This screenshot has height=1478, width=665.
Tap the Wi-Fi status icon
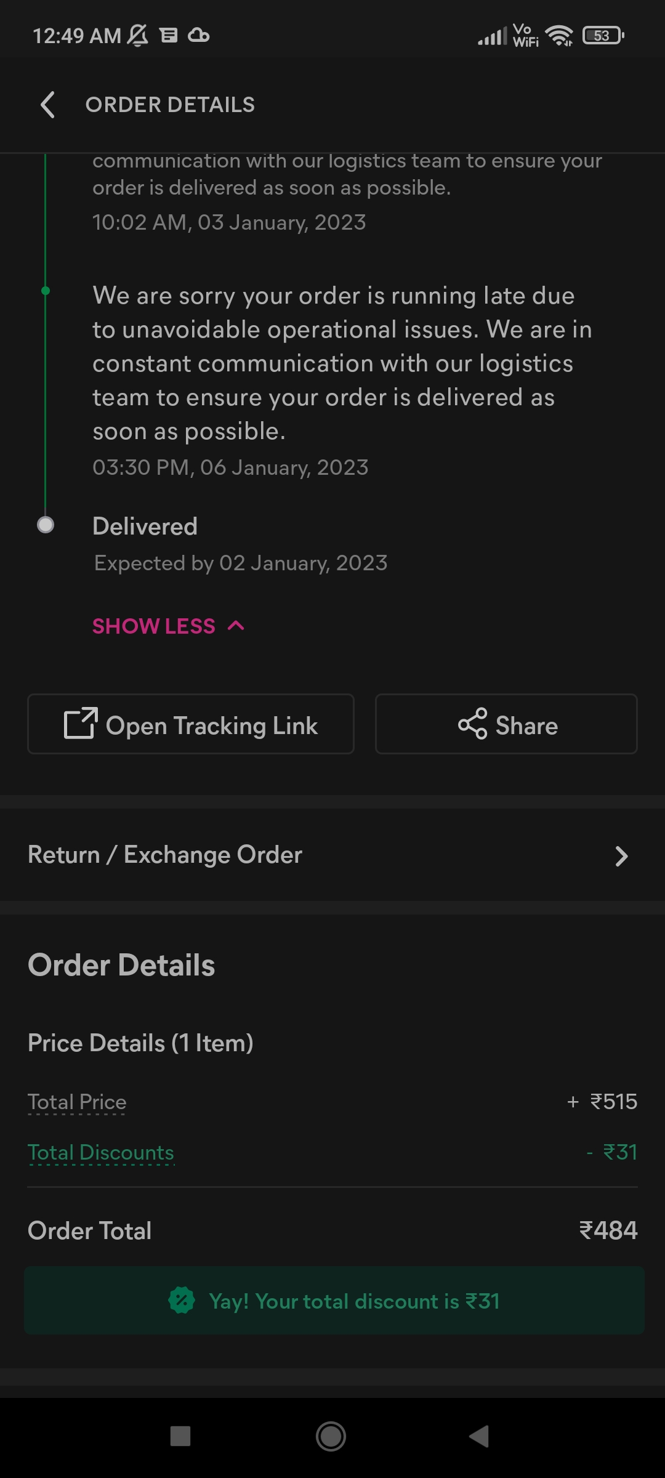click(x=560, y=36)
